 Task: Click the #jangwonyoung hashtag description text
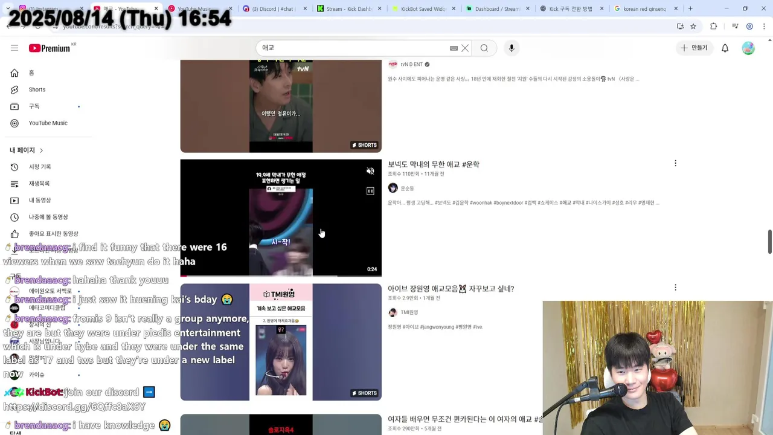437,327
